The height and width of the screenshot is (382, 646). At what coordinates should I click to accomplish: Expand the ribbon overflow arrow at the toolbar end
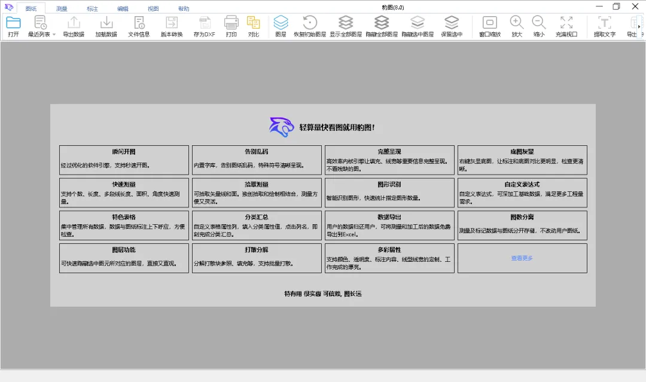(x=639, y=27)
